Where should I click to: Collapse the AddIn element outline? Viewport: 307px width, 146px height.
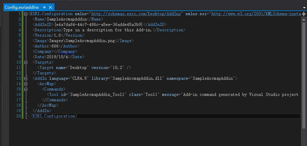[26, 78]
